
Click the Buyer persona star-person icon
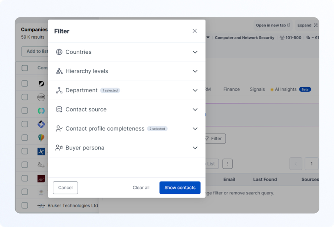pyautogui.click(x=59, y=148)
